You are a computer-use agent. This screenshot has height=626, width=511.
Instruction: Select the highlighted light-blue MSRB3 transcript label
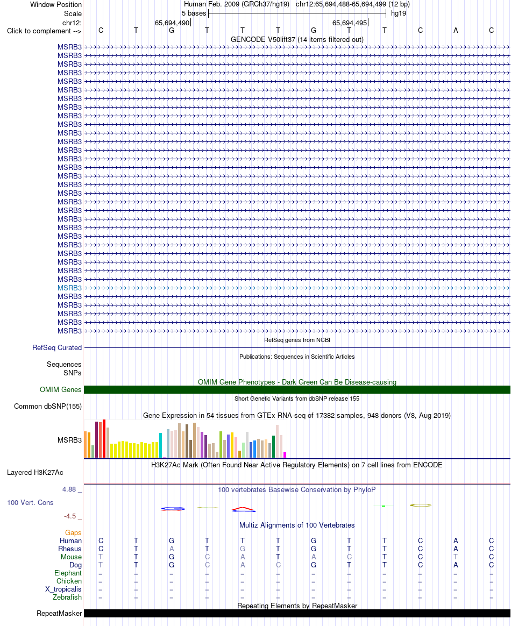click(x=69, y=288)
